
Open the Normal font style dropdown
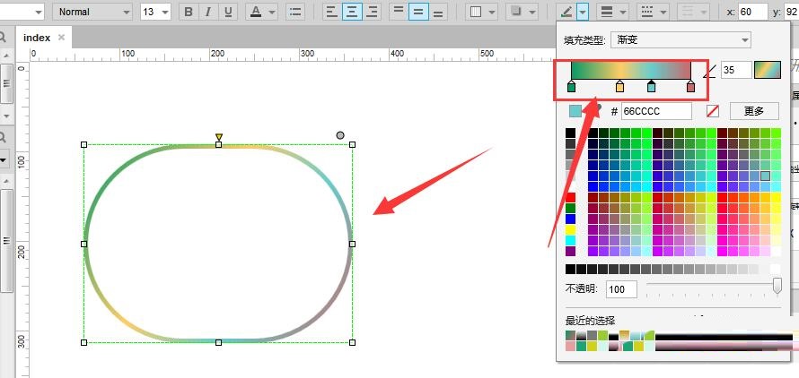[92, 12]
